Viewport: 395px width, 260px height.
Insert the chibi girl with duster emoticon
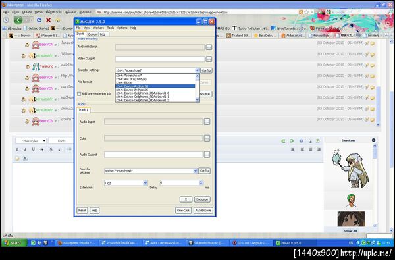pyautogui.click(x=350, y=169)
